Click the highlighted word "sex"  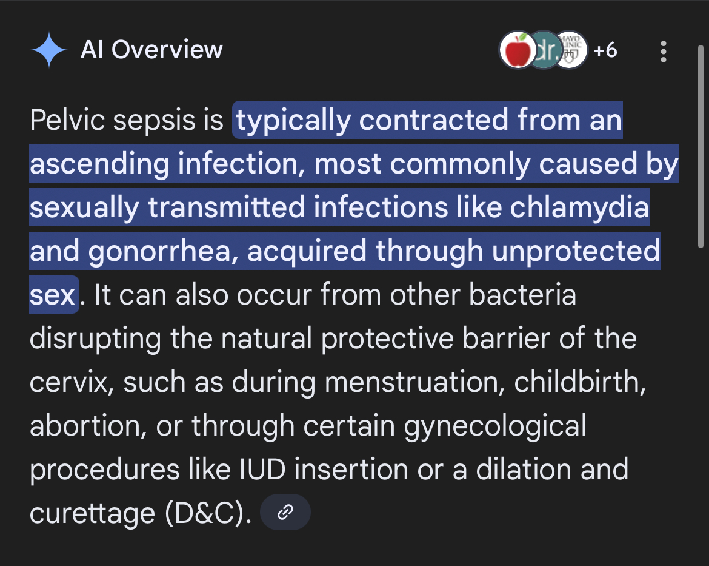[x=53, y=295]
